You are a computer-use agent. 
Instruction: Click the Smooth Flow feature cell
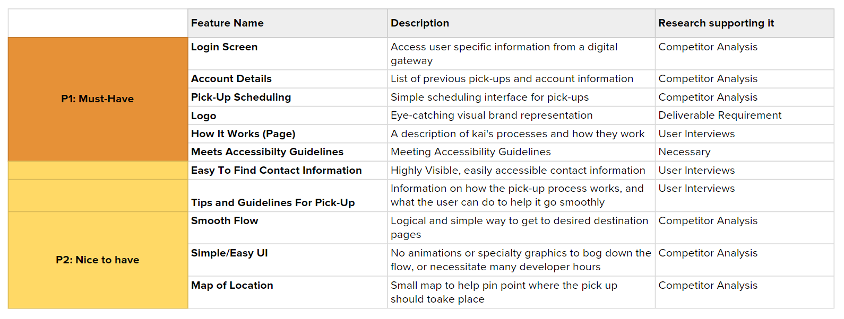(x=288, y=228)
